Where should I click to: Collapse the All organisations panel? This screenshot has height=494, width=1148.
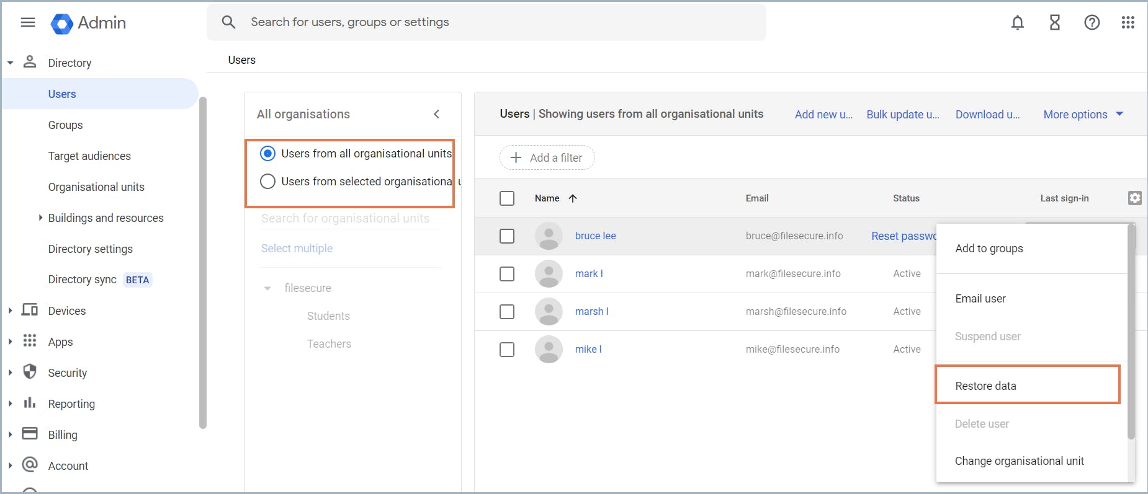click(x=437, y=114)
